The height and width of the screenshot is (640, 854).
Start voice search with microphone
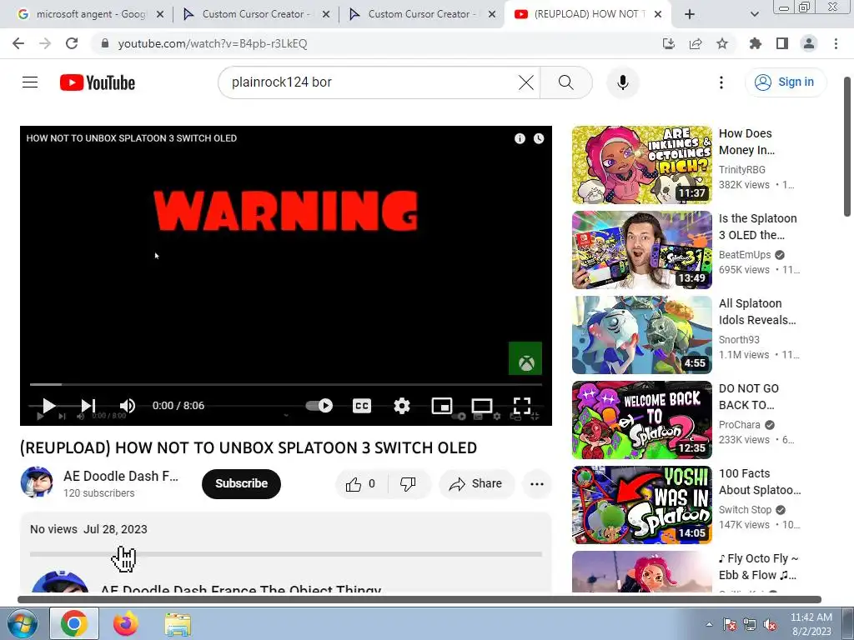622,82
